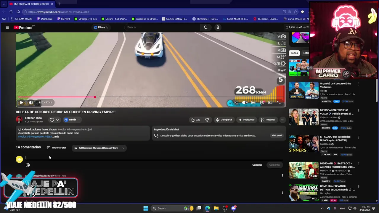Open options for 'ME ROBARON EN PLENO VUELO'
This screenshot has height=213, width=379.
coord(359,111)
